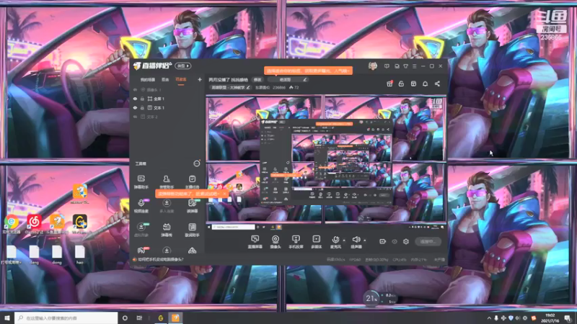
Task: Toggle preview eye icon beside settings gear
Action: point(395,241)
